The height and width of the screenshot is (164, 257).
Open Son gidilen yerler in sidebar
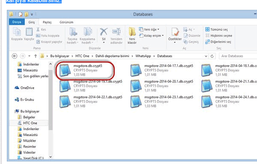[33, 76]
